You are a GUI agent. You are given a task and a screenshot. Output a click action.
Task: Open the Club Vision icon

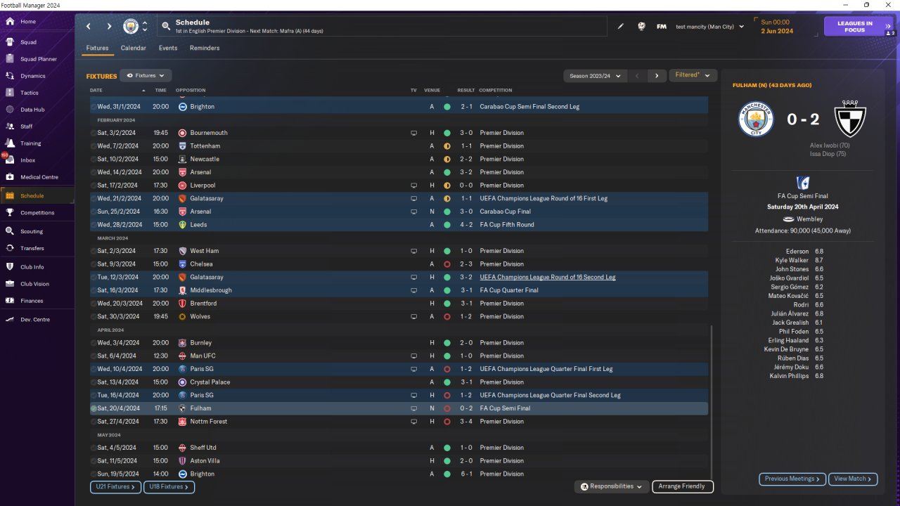10,284
